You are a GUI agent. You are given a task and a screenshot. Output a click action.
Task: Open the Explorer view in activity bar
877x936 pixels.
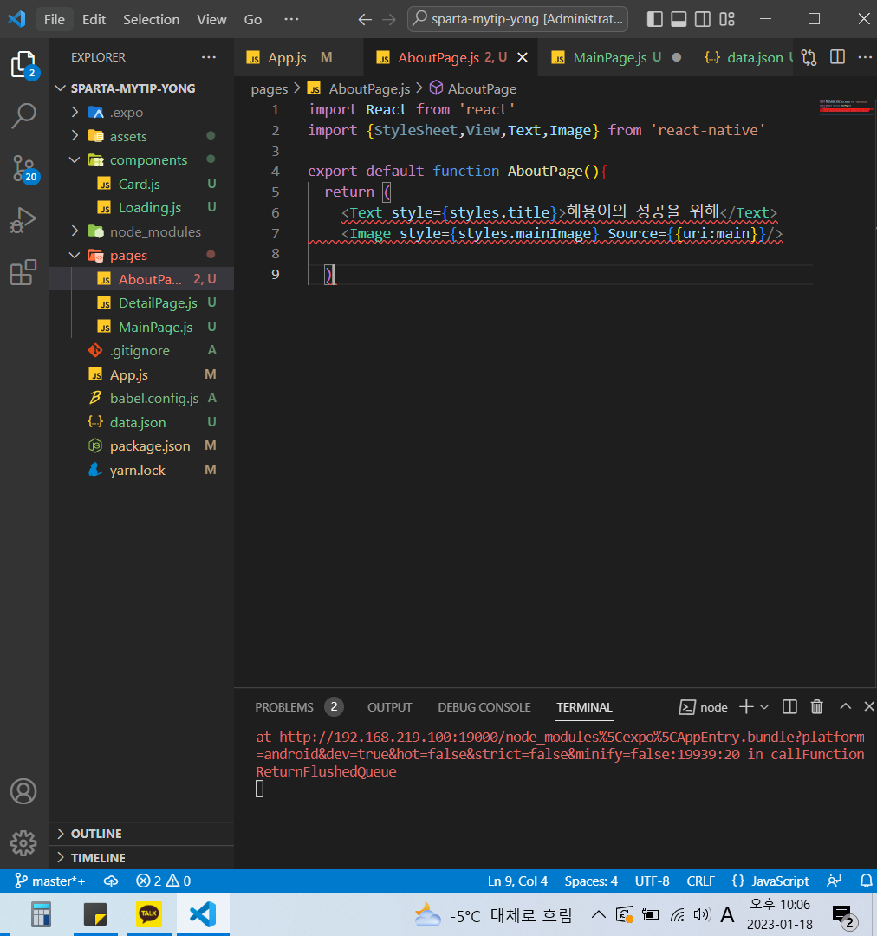pos(24,64)
